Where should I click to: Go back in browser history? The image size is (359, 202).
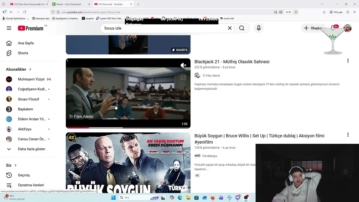coord(11,12)
